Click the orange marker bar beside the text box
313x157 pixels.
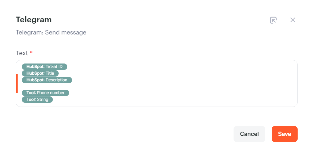(x=17, y=83)
